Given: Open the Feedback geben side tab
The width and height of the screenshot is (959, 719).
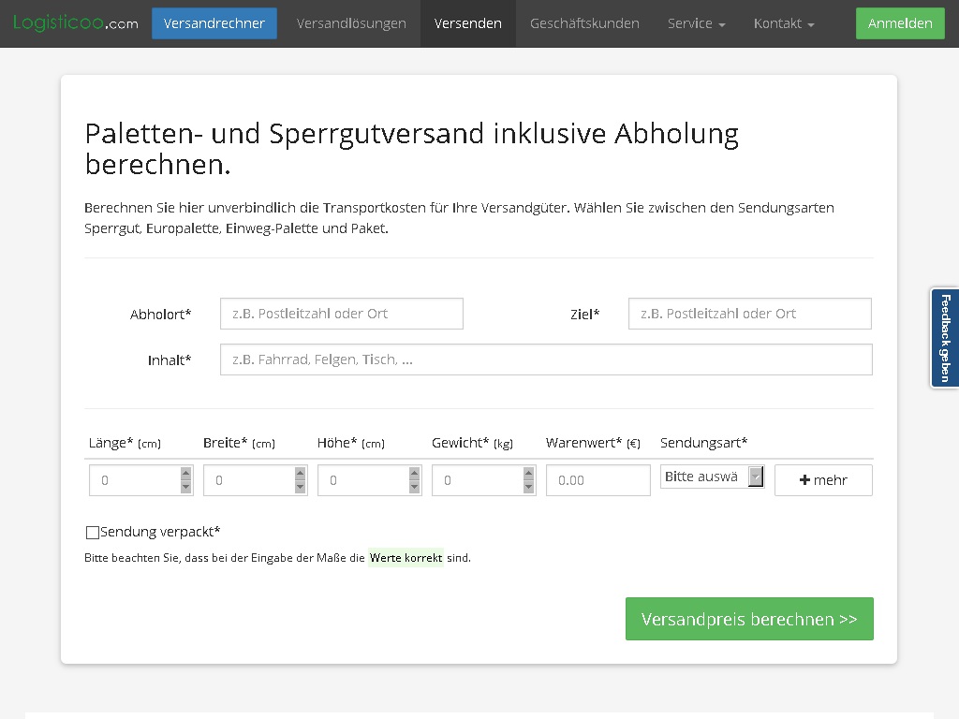Looking at the screenshot, I should pos(944,338).
